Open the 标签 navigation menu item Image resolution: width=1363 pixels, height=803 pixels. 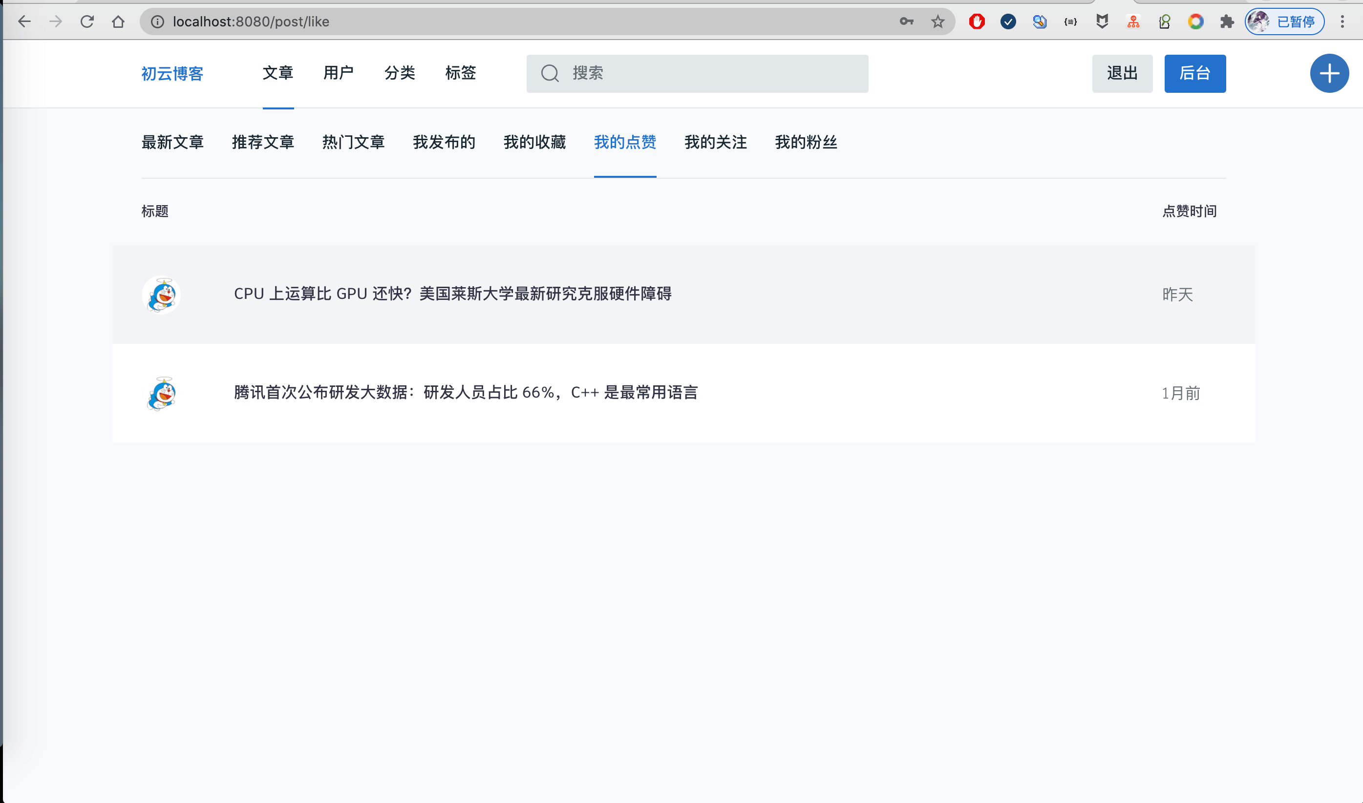pos(461,73)
